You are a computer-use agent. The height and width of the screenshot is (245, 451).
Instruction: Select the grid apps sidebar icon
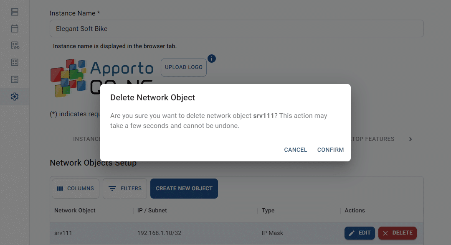pyautogui.click(x=14, y=62)
